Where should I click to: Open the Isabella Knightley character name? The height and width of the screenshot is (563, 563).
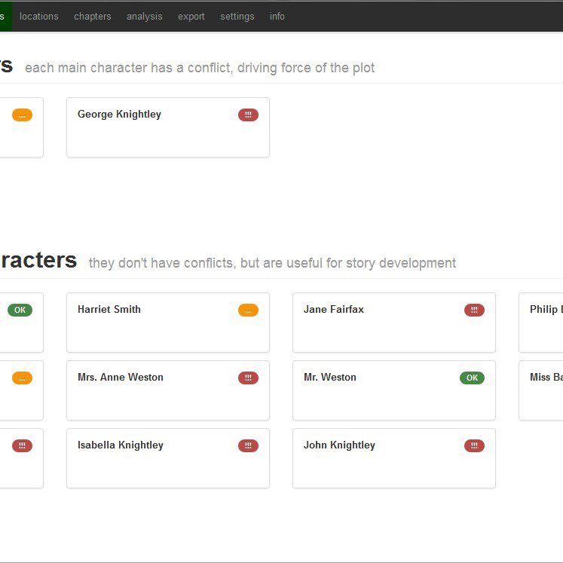click(121, 445)
